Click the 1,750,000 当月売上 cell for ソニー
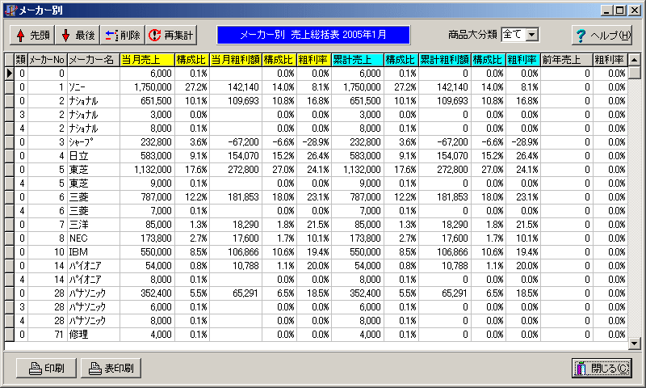Viewport: 646px width, 388px height. pos(147,87)
